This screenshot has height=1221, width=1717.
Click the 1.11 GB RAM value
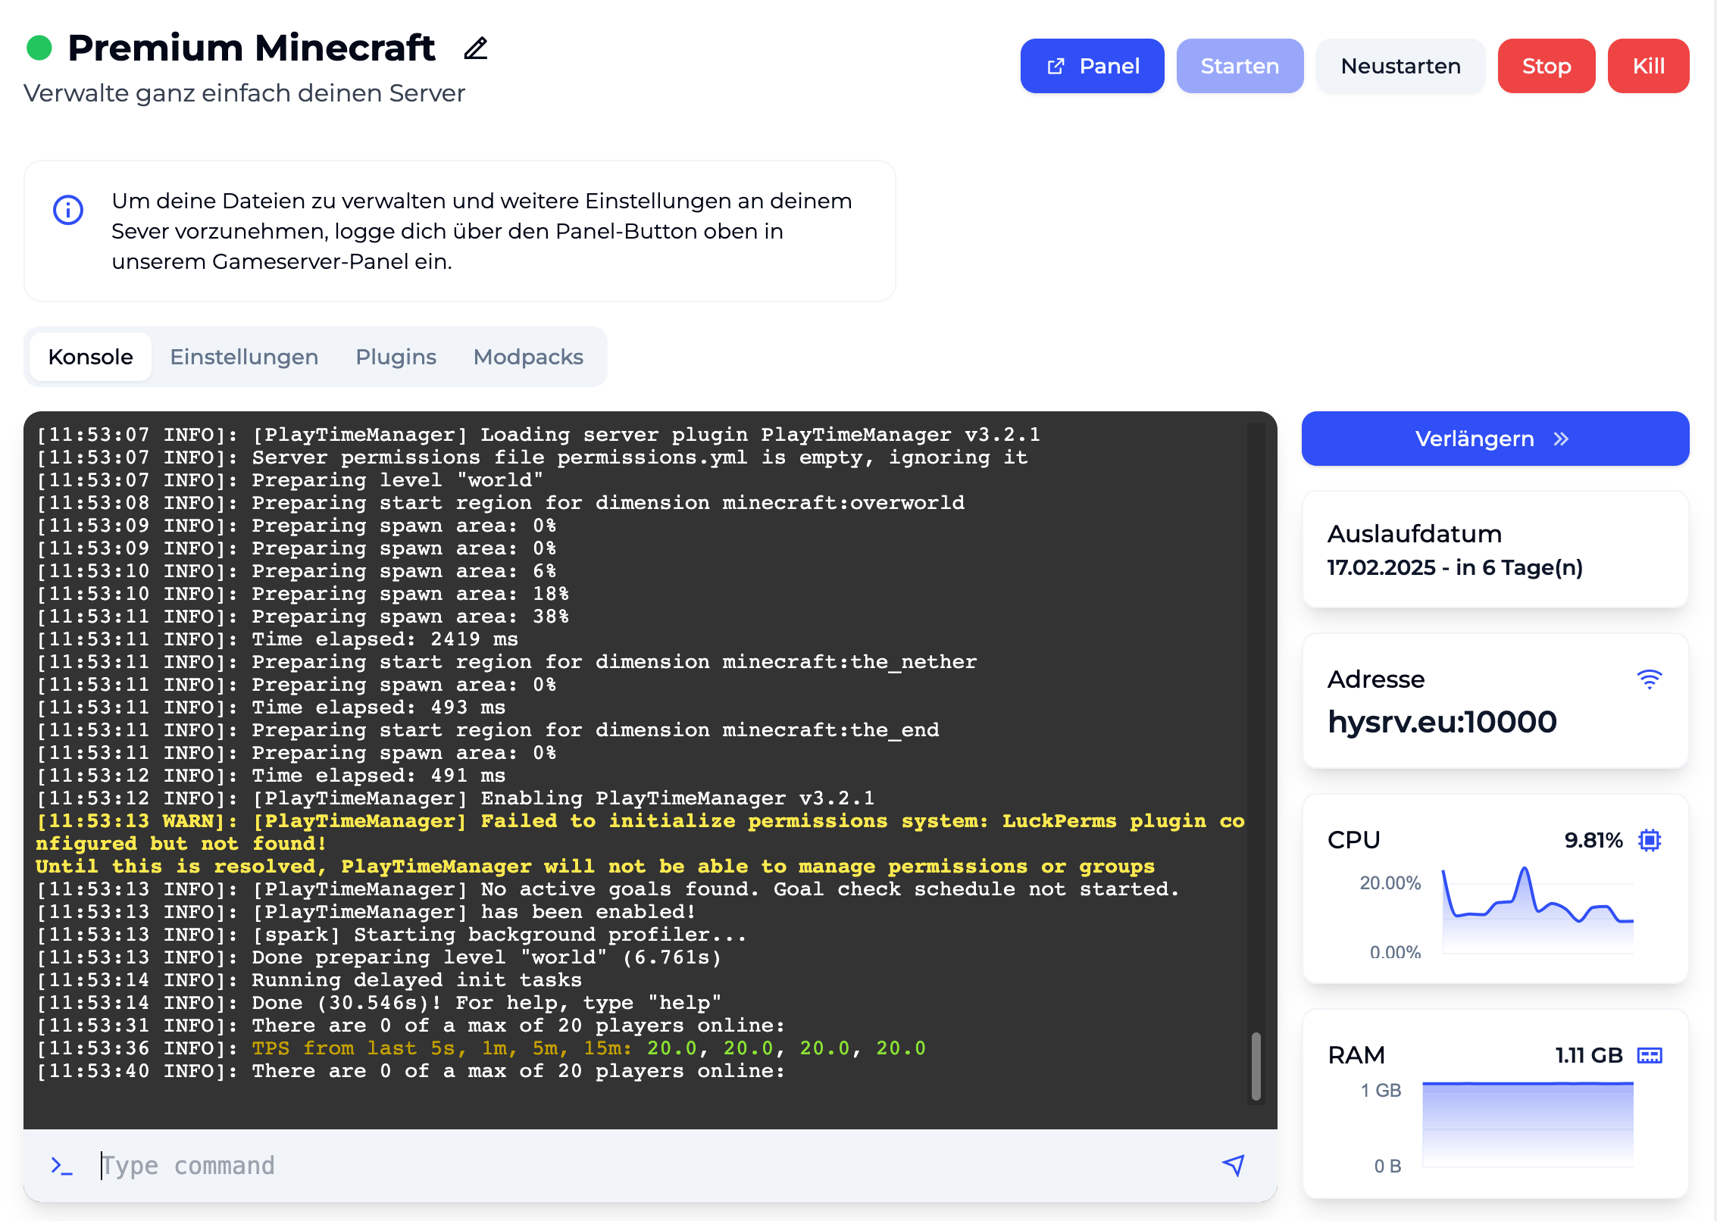click(x=1589, y=1055)
